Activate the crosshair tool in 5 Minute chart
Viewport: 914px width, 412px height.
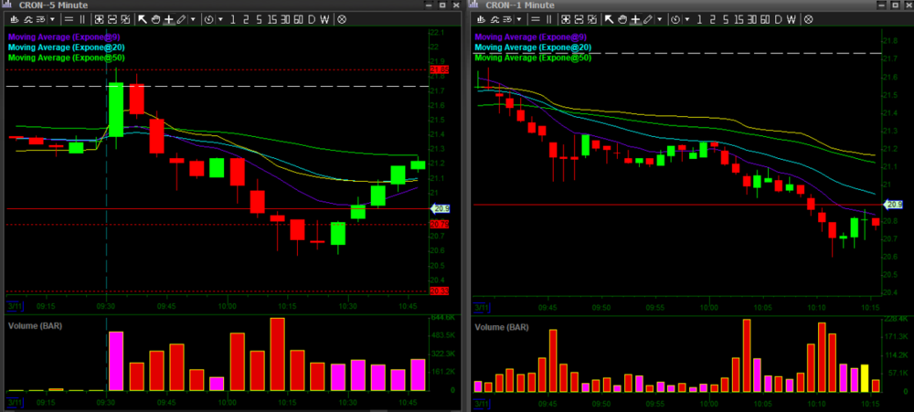(168, 18)
